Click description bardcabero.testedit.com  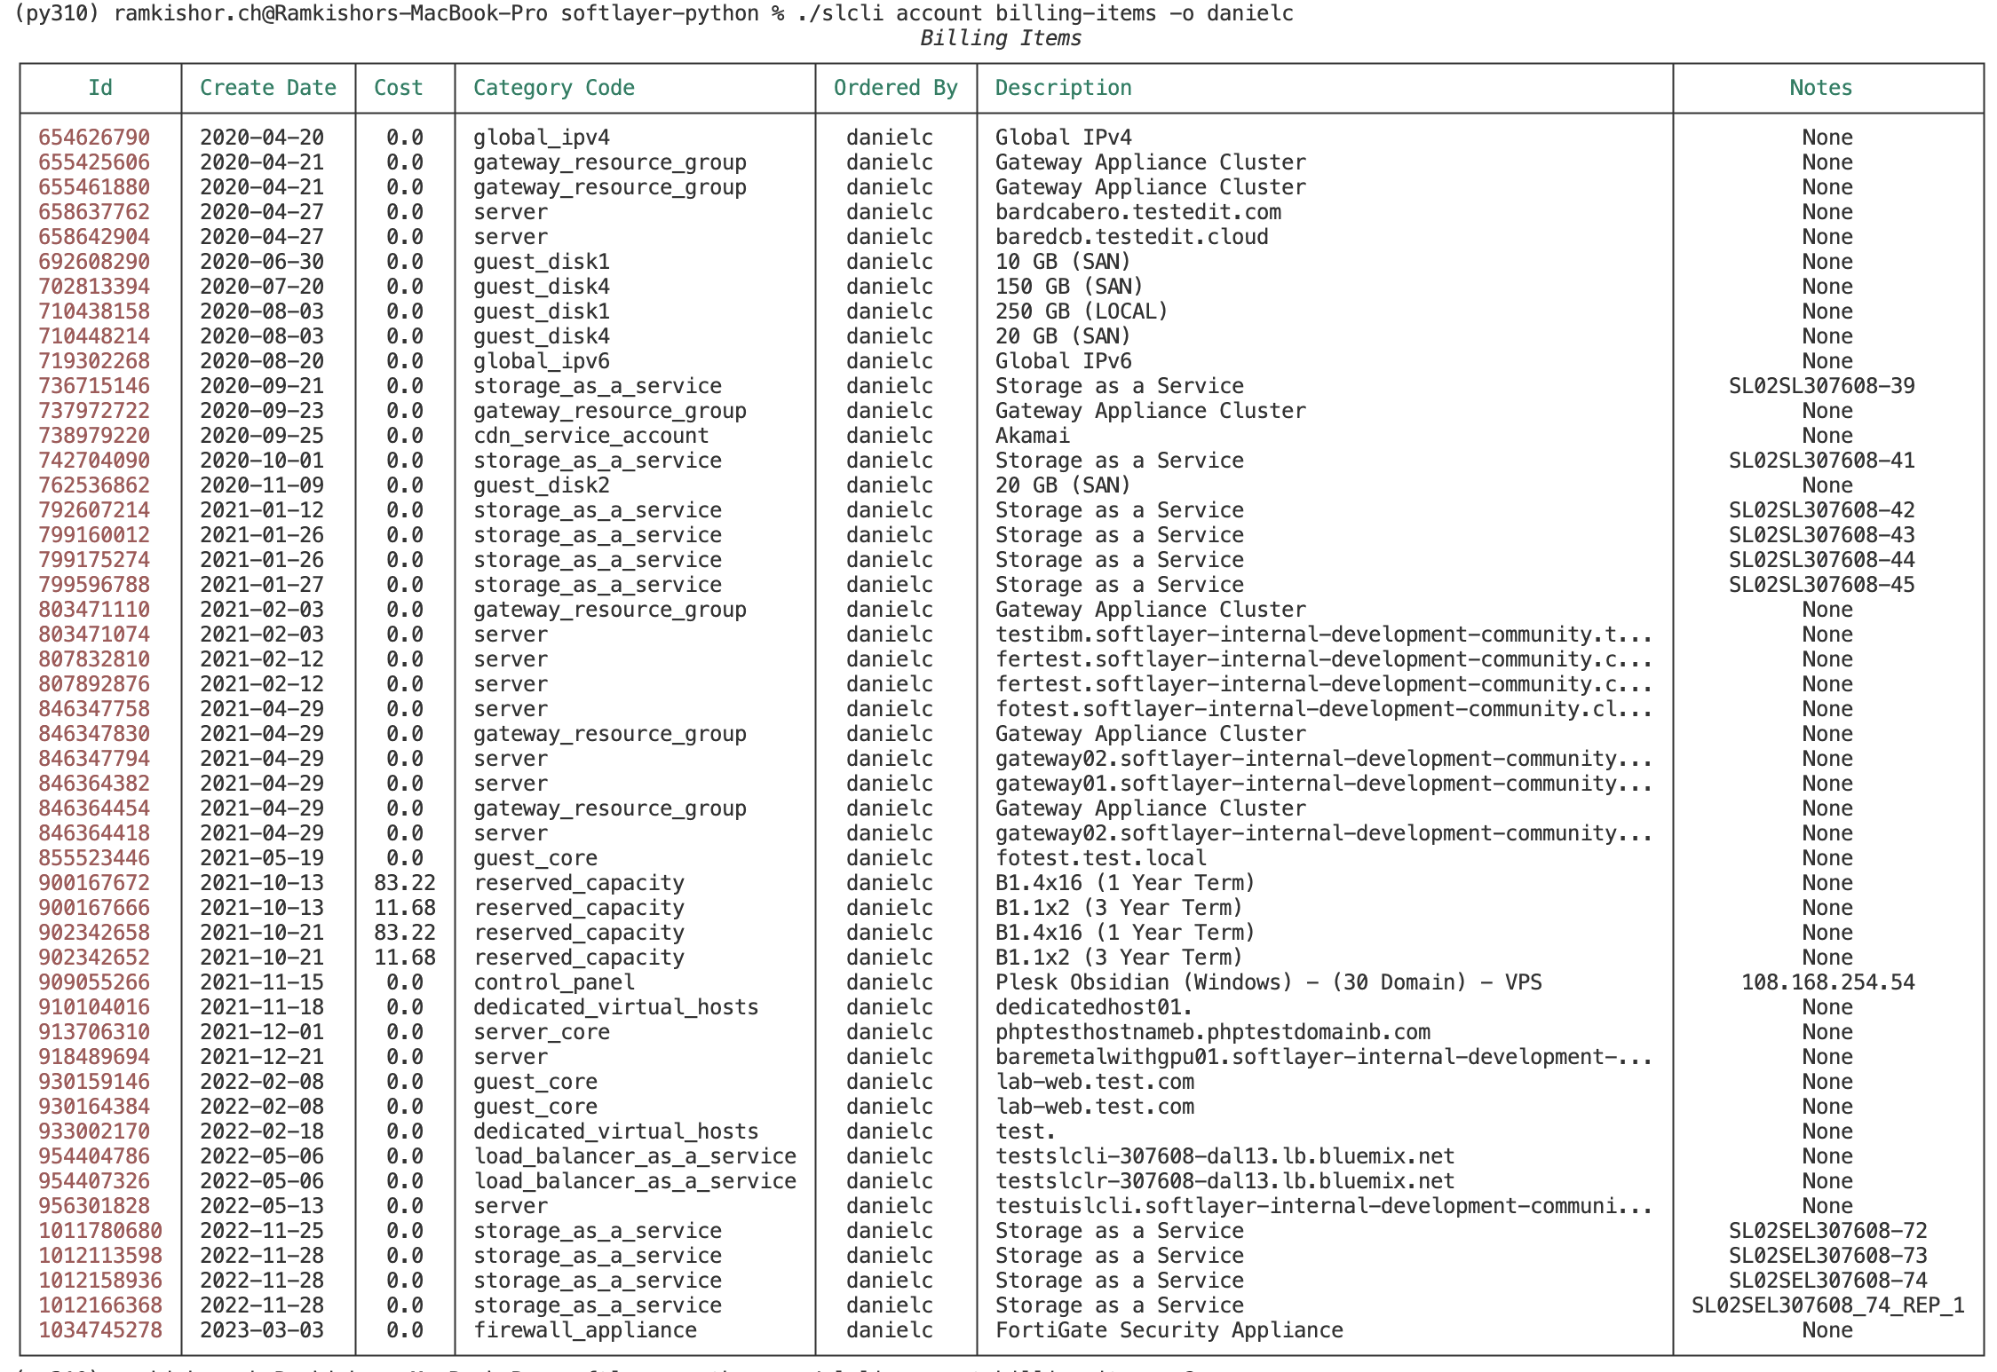click(x=1138, y=212)
